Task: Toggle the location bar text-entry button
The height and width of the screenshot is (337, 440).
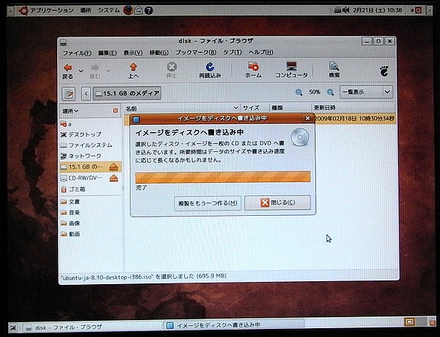Action: (x=70, y=93)
